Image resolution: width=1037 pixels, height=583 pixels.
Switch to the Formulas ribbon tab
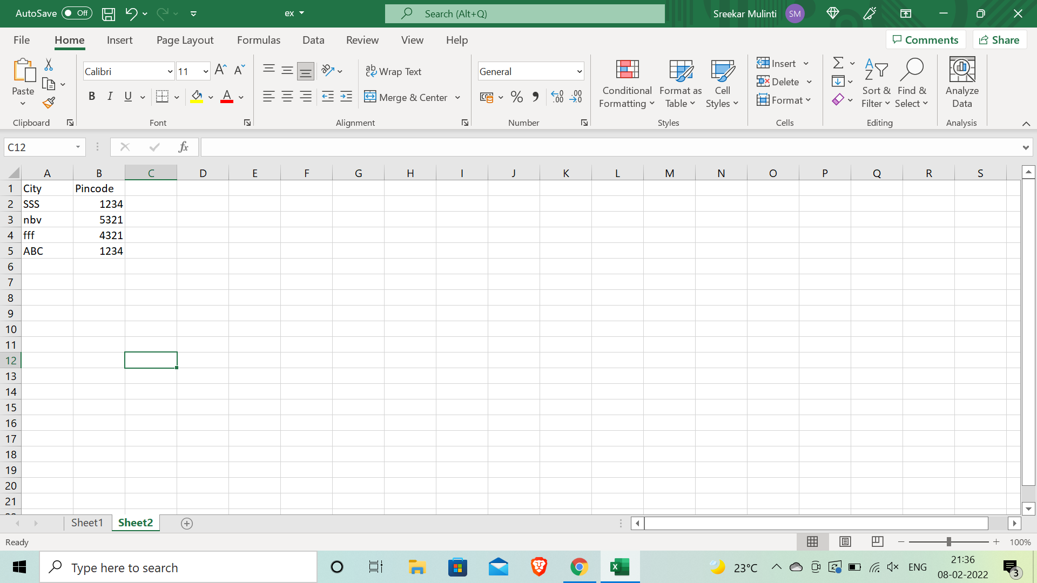coord(259,40)
